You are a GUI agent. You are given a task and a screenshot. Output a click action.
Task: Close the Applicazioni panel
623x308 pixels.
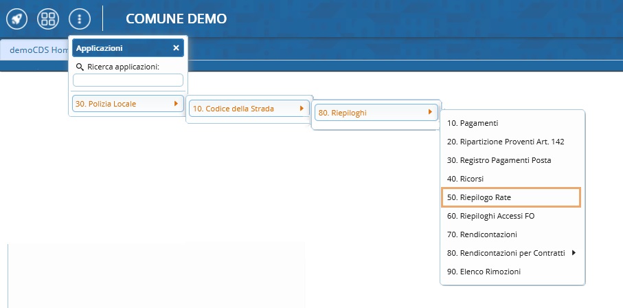(x=176, y=48)
